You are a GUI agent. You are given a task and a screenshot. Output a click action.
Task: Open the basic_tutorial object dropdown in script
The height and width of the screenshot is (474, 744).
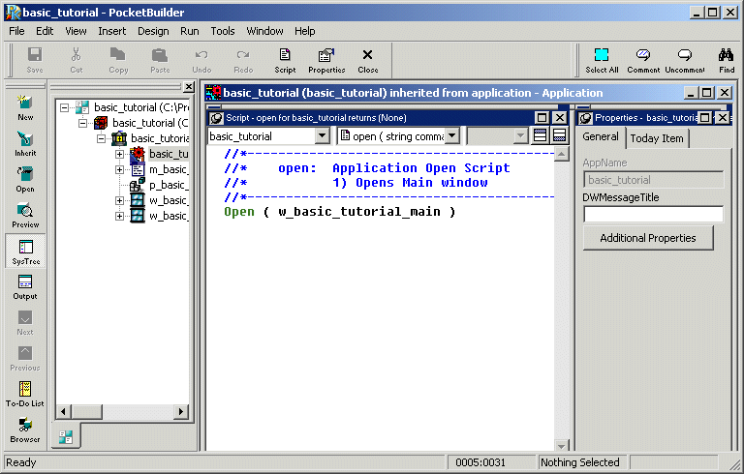coord(322,136)
